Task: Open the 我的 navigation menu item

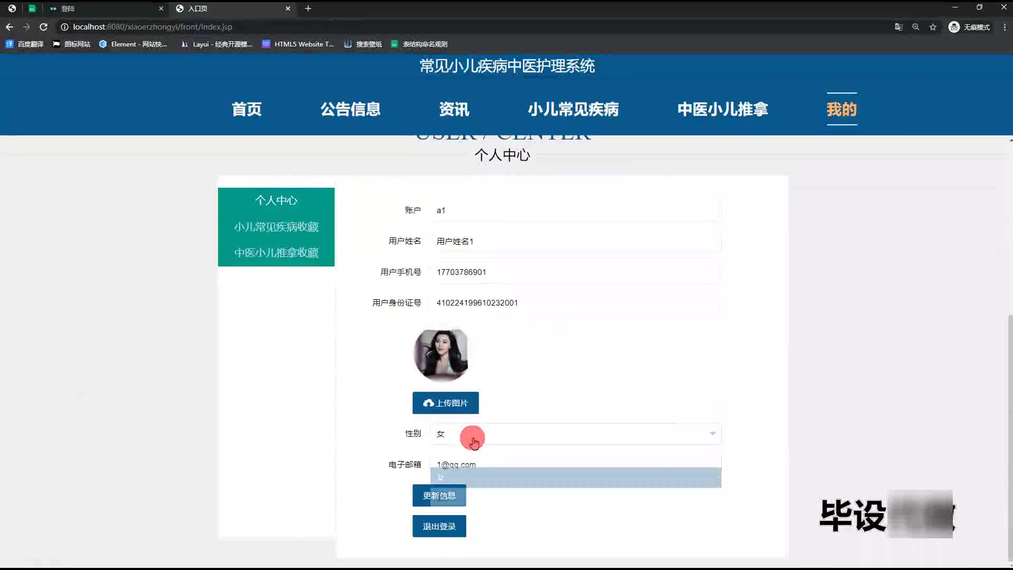Action: [842, 109]
